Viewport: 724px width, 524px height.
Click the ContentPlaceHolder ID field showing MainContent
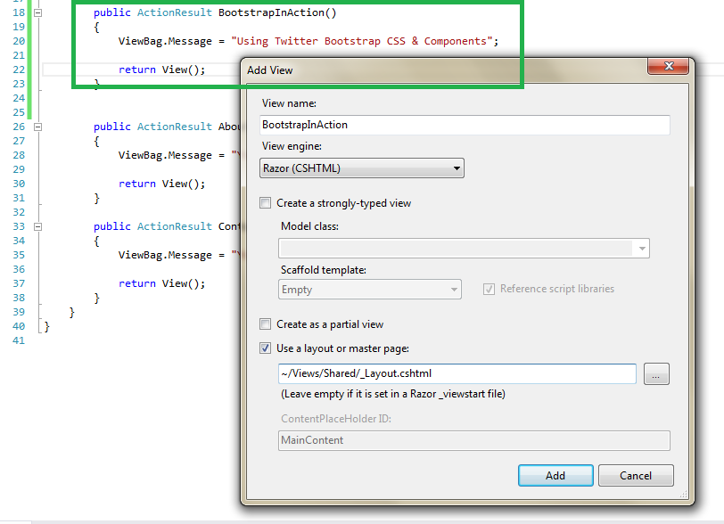point(473,440)
